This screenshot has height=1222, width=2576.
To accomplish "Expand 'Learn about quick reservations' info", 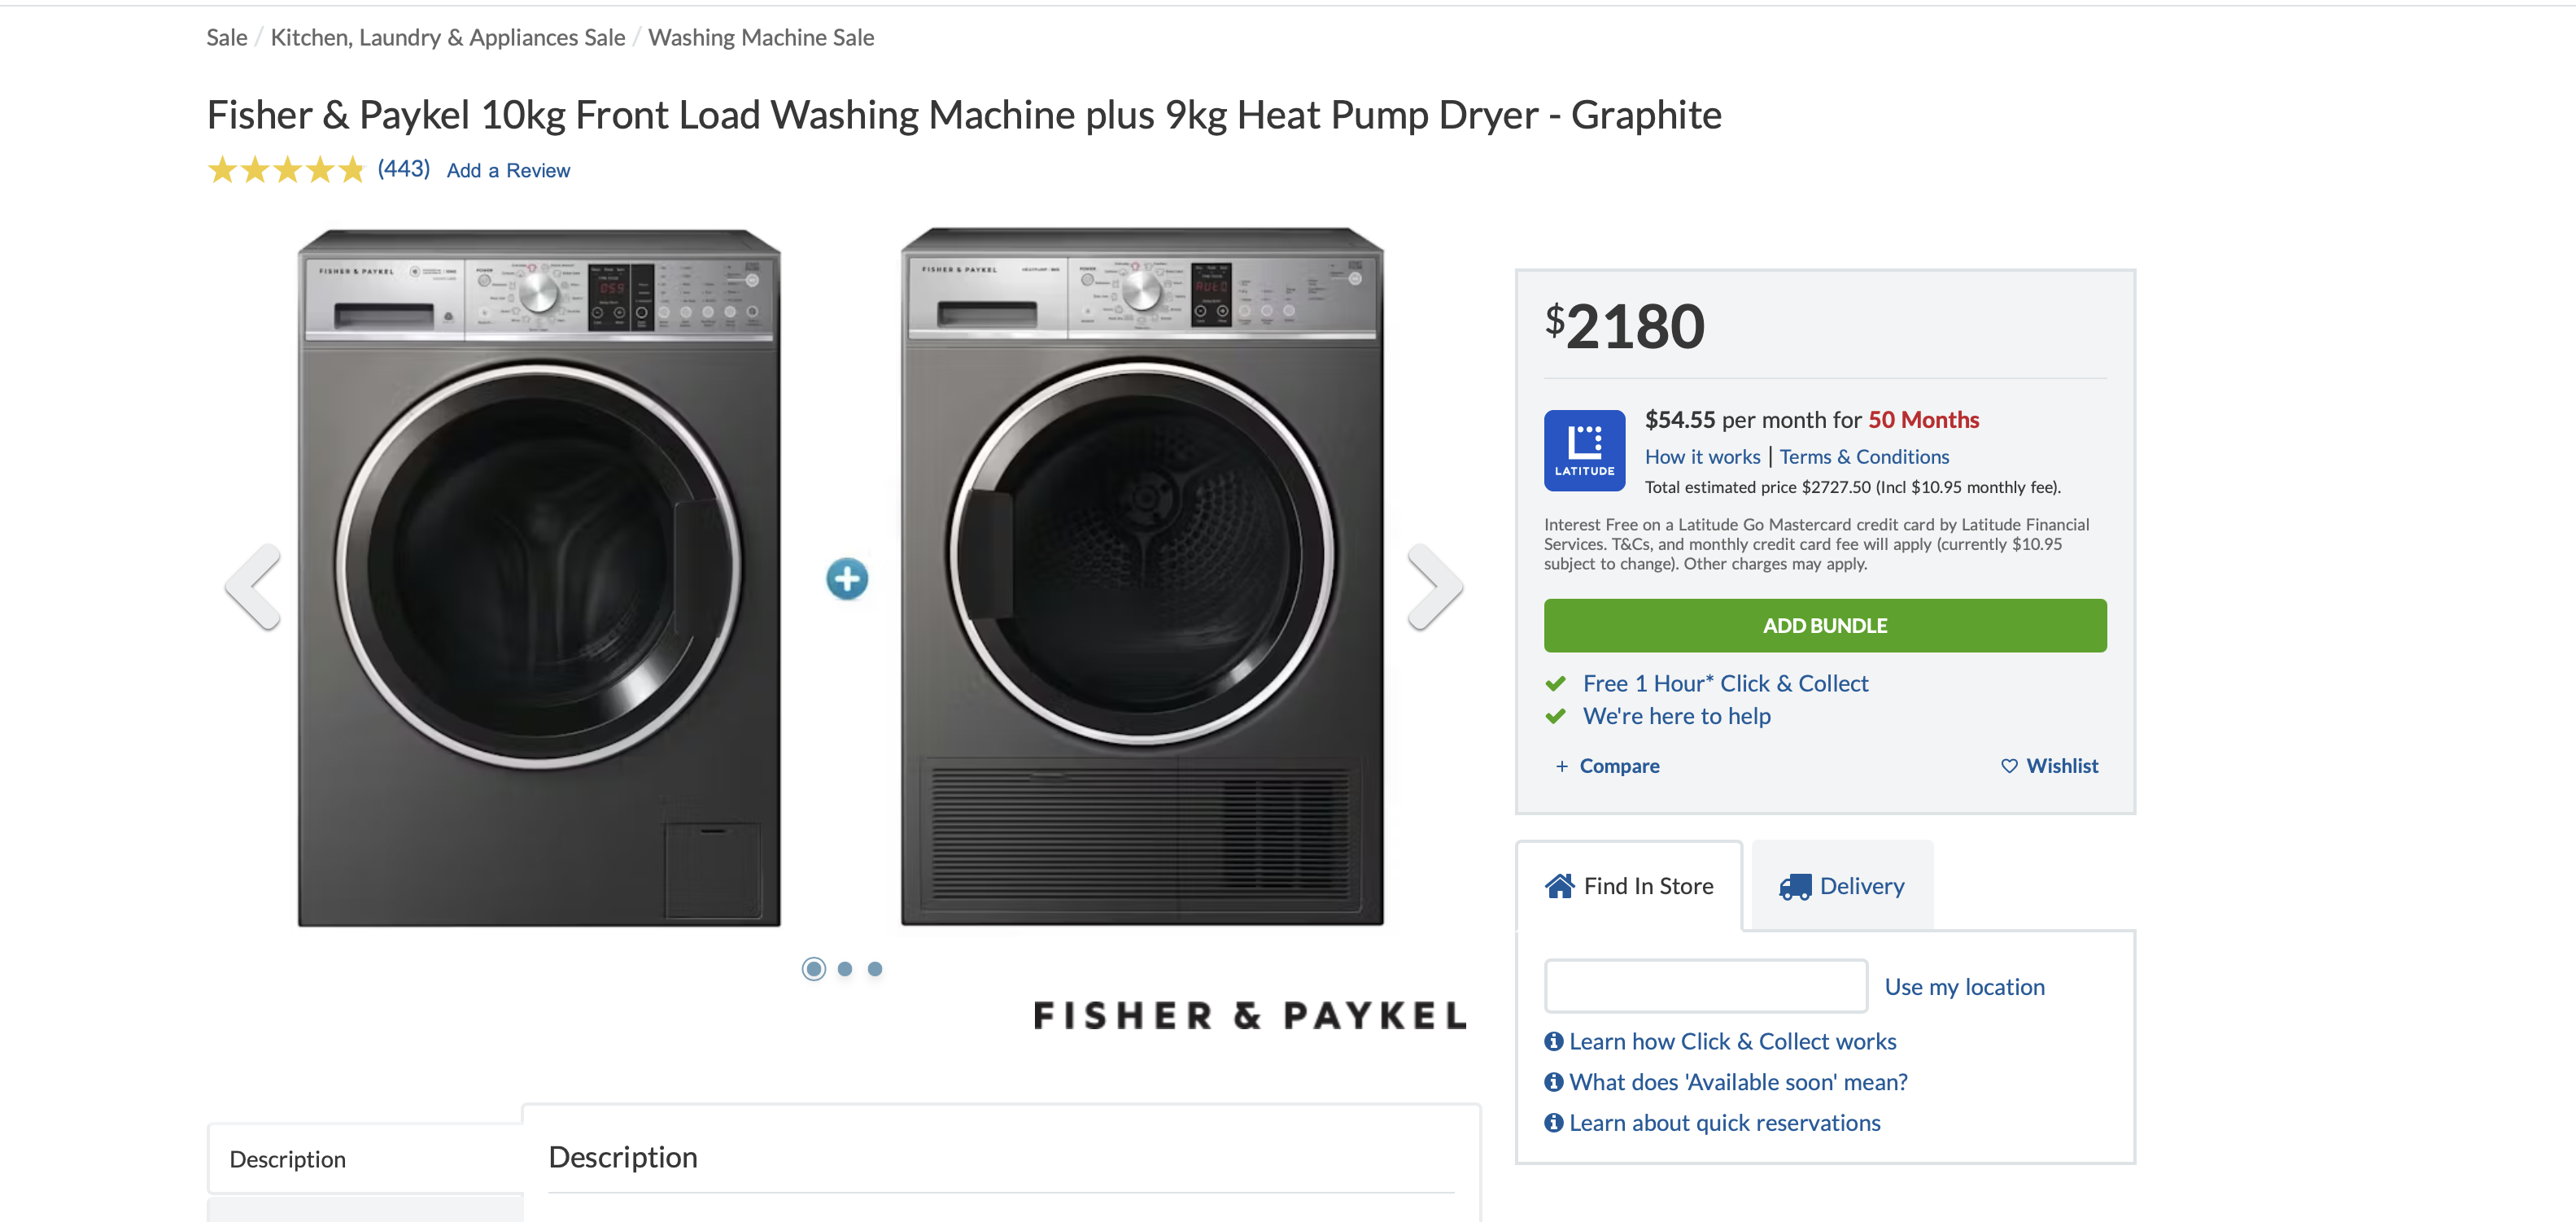I will click(1724, 1123).
